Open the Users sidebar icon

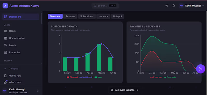click(x=5, y=31)
